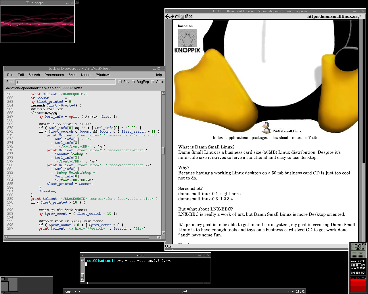Click the damnsmalllinux.org URL in Links
This screenshot has width=368, height=294.
(x=334, y=16)
